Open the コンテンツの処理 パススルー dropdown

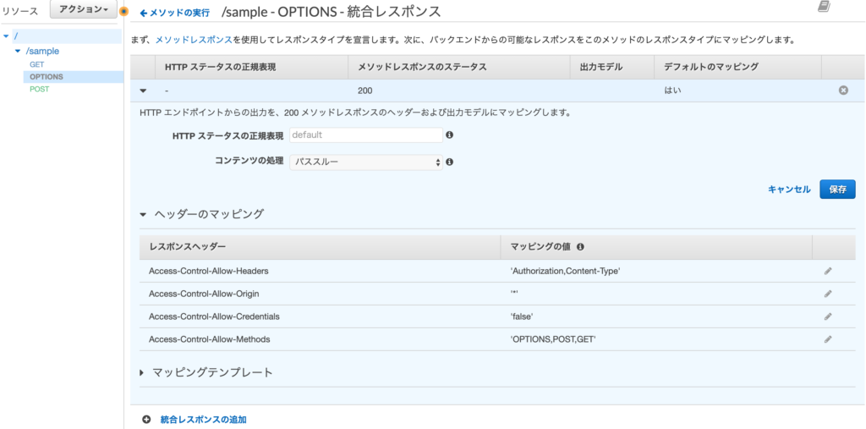pos(365,162)
